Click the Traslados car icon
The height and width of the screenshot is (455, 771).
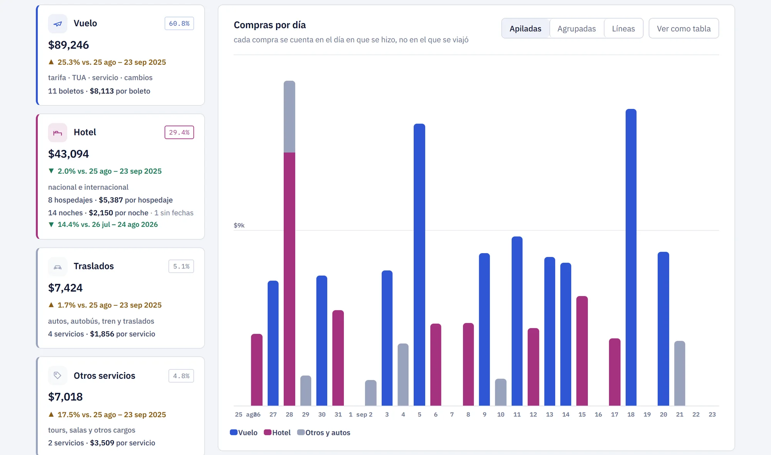tap(57, 267)
